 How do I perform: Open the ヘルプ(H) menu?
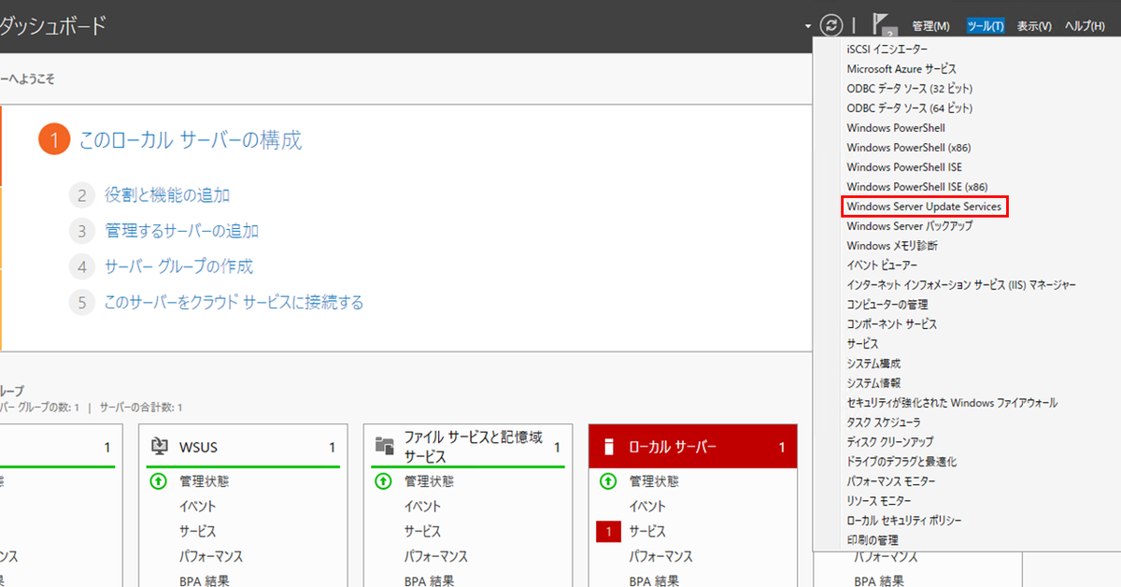point(1085,26)
